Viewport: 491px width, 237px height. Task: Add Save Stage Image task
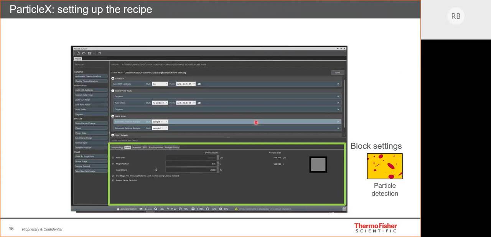pyautogui.click(x=91, y=138)
